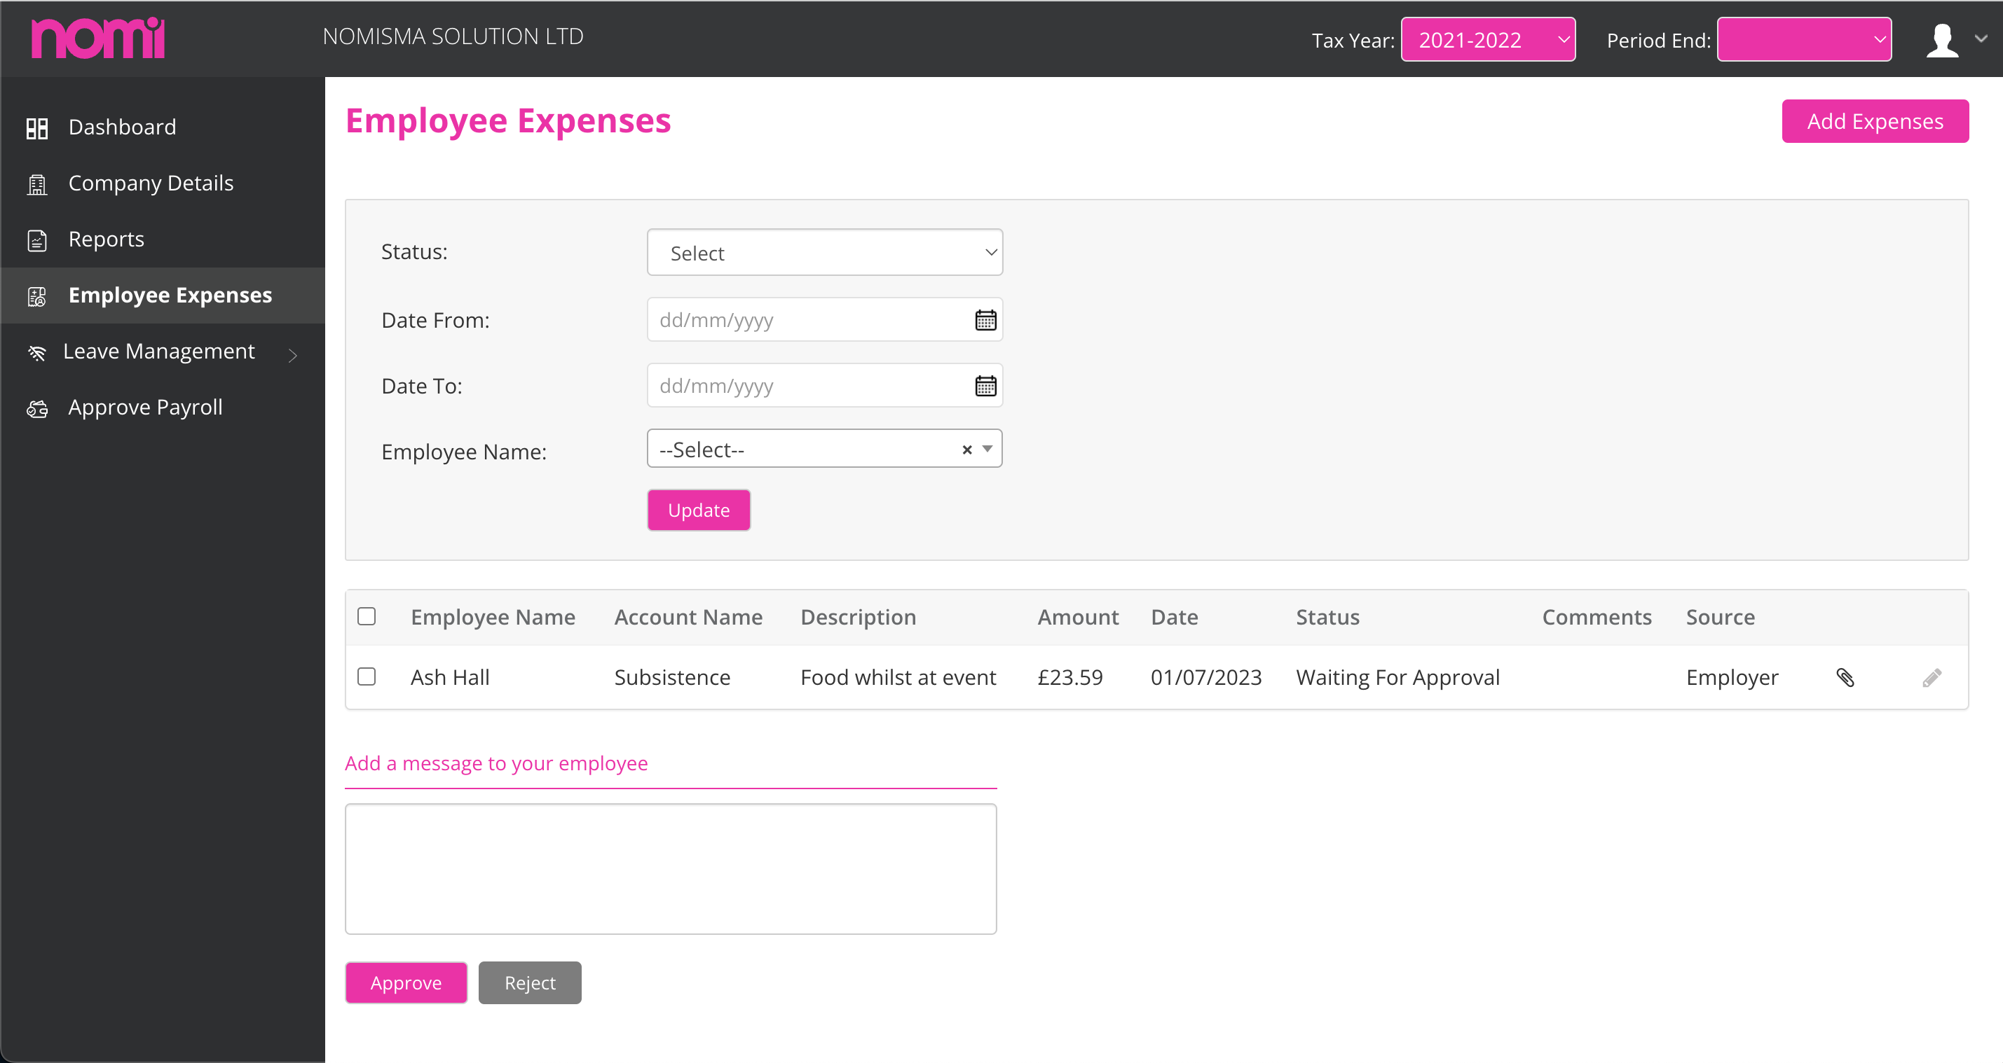Toggle the select-all checkbox in table header
Screen dimensions: 2003x1063
click(x=367, y=614)
